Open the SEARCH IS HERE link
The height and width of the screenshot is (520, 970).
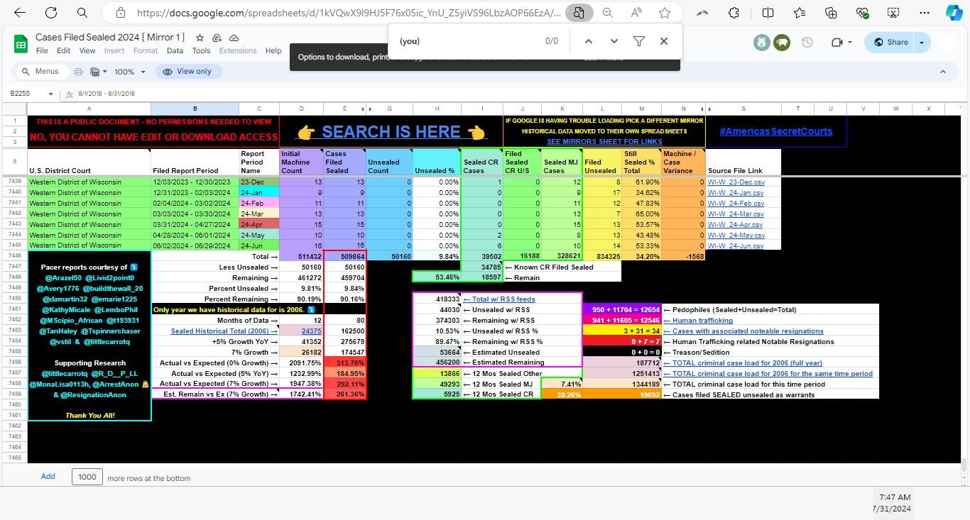tap(391, 132)
